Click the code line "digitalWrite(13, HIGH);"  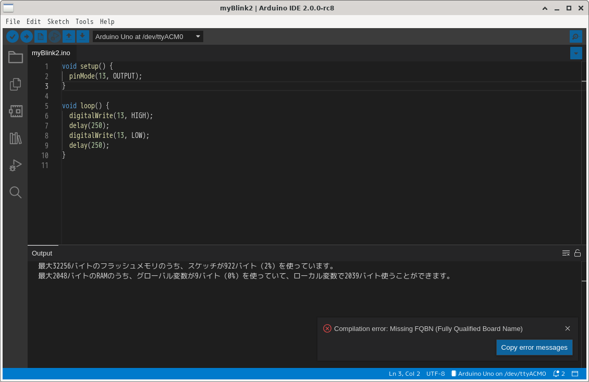(x=111, y=116)
